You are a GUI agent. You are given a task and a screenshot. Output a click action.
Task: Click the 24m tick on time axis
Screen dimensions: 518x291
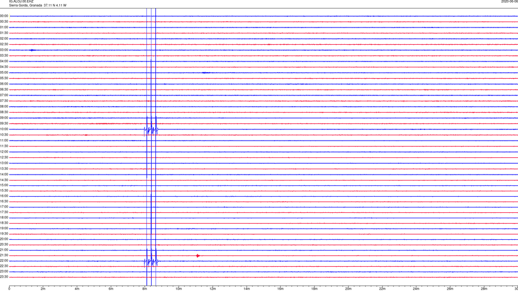coord(416,289)
